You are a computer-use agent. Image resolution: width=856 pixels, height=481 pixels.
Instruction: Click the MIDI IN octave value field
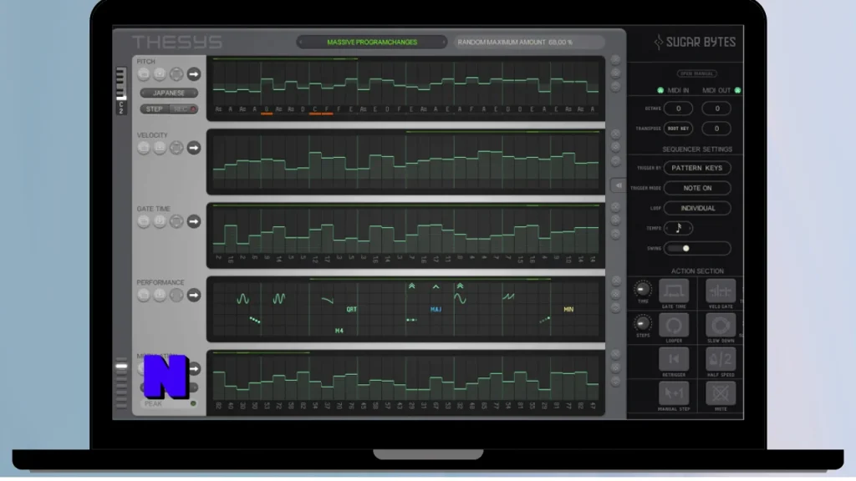click(x=678, y=109)
